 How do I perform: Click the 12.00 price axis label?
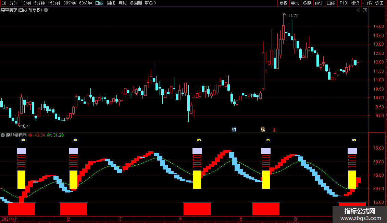coord(378,62)
